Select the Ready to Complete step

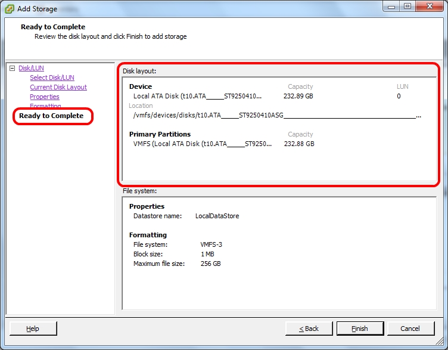point(51,116)
